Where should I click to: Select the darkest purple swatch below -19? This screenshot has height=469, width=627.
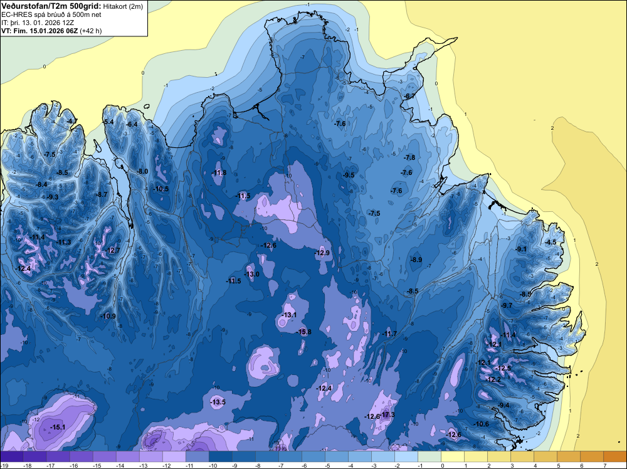coord(11,457)
